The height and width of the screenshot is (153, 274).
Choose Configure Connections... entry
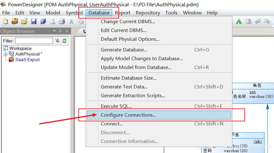[159, 115]
